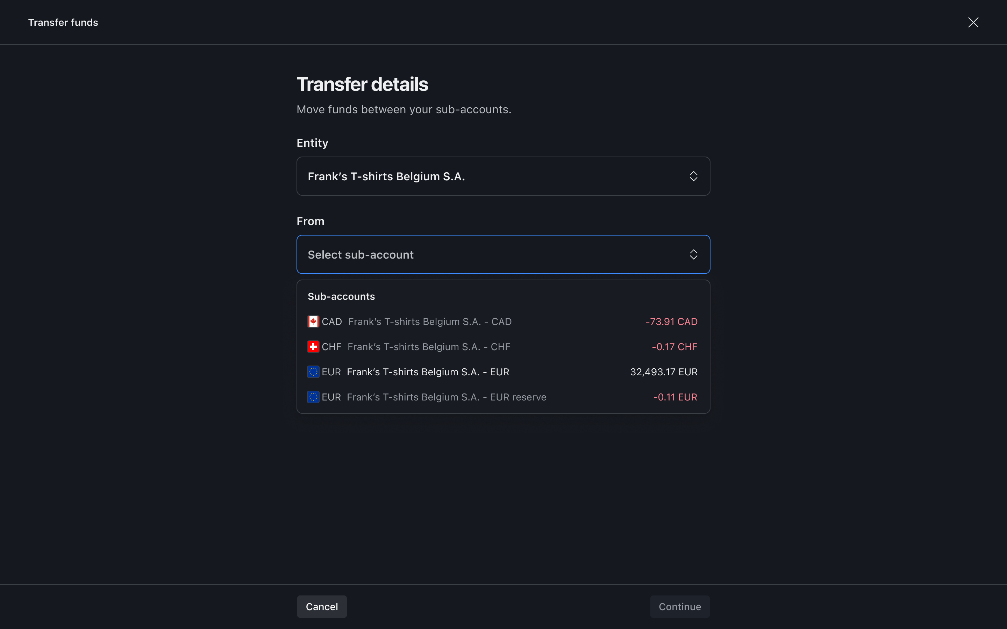The height and width of the screenshot is (629, 1007).
Task: Click the Continue button
Action: pos(679,607)
